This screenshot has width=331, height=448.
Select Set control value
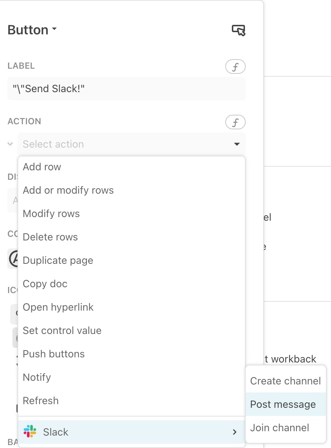pos(131,331)
